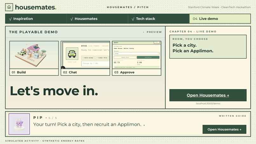This screenshot has height=144, width=256.
Task: Click the housemates wordmark text
Action: click(x=36, y=7)
